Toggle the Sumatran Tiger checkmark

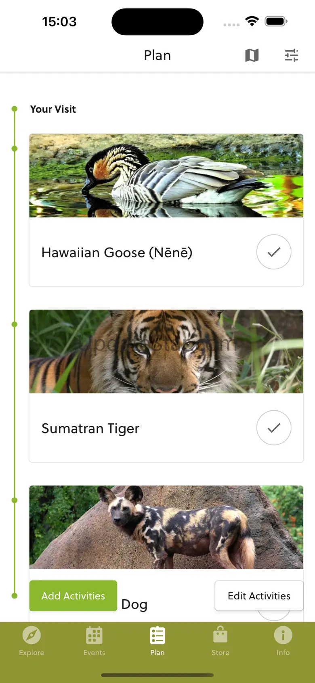[x=274, y=428]
